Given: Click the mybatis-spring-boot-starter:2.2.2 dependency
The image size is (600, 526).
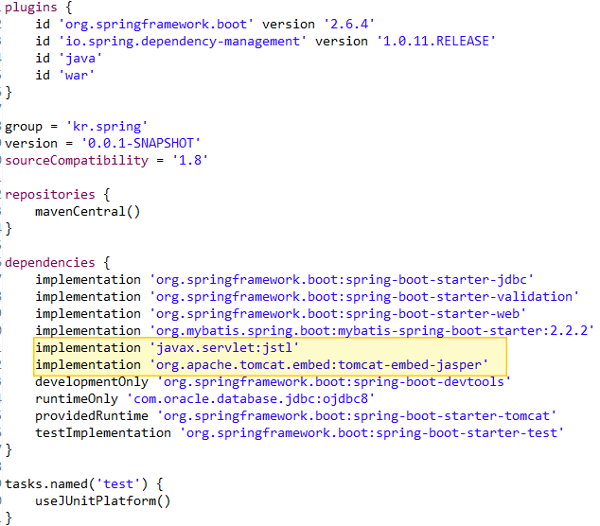Looking at the screenshot, I should pos(372,331).
